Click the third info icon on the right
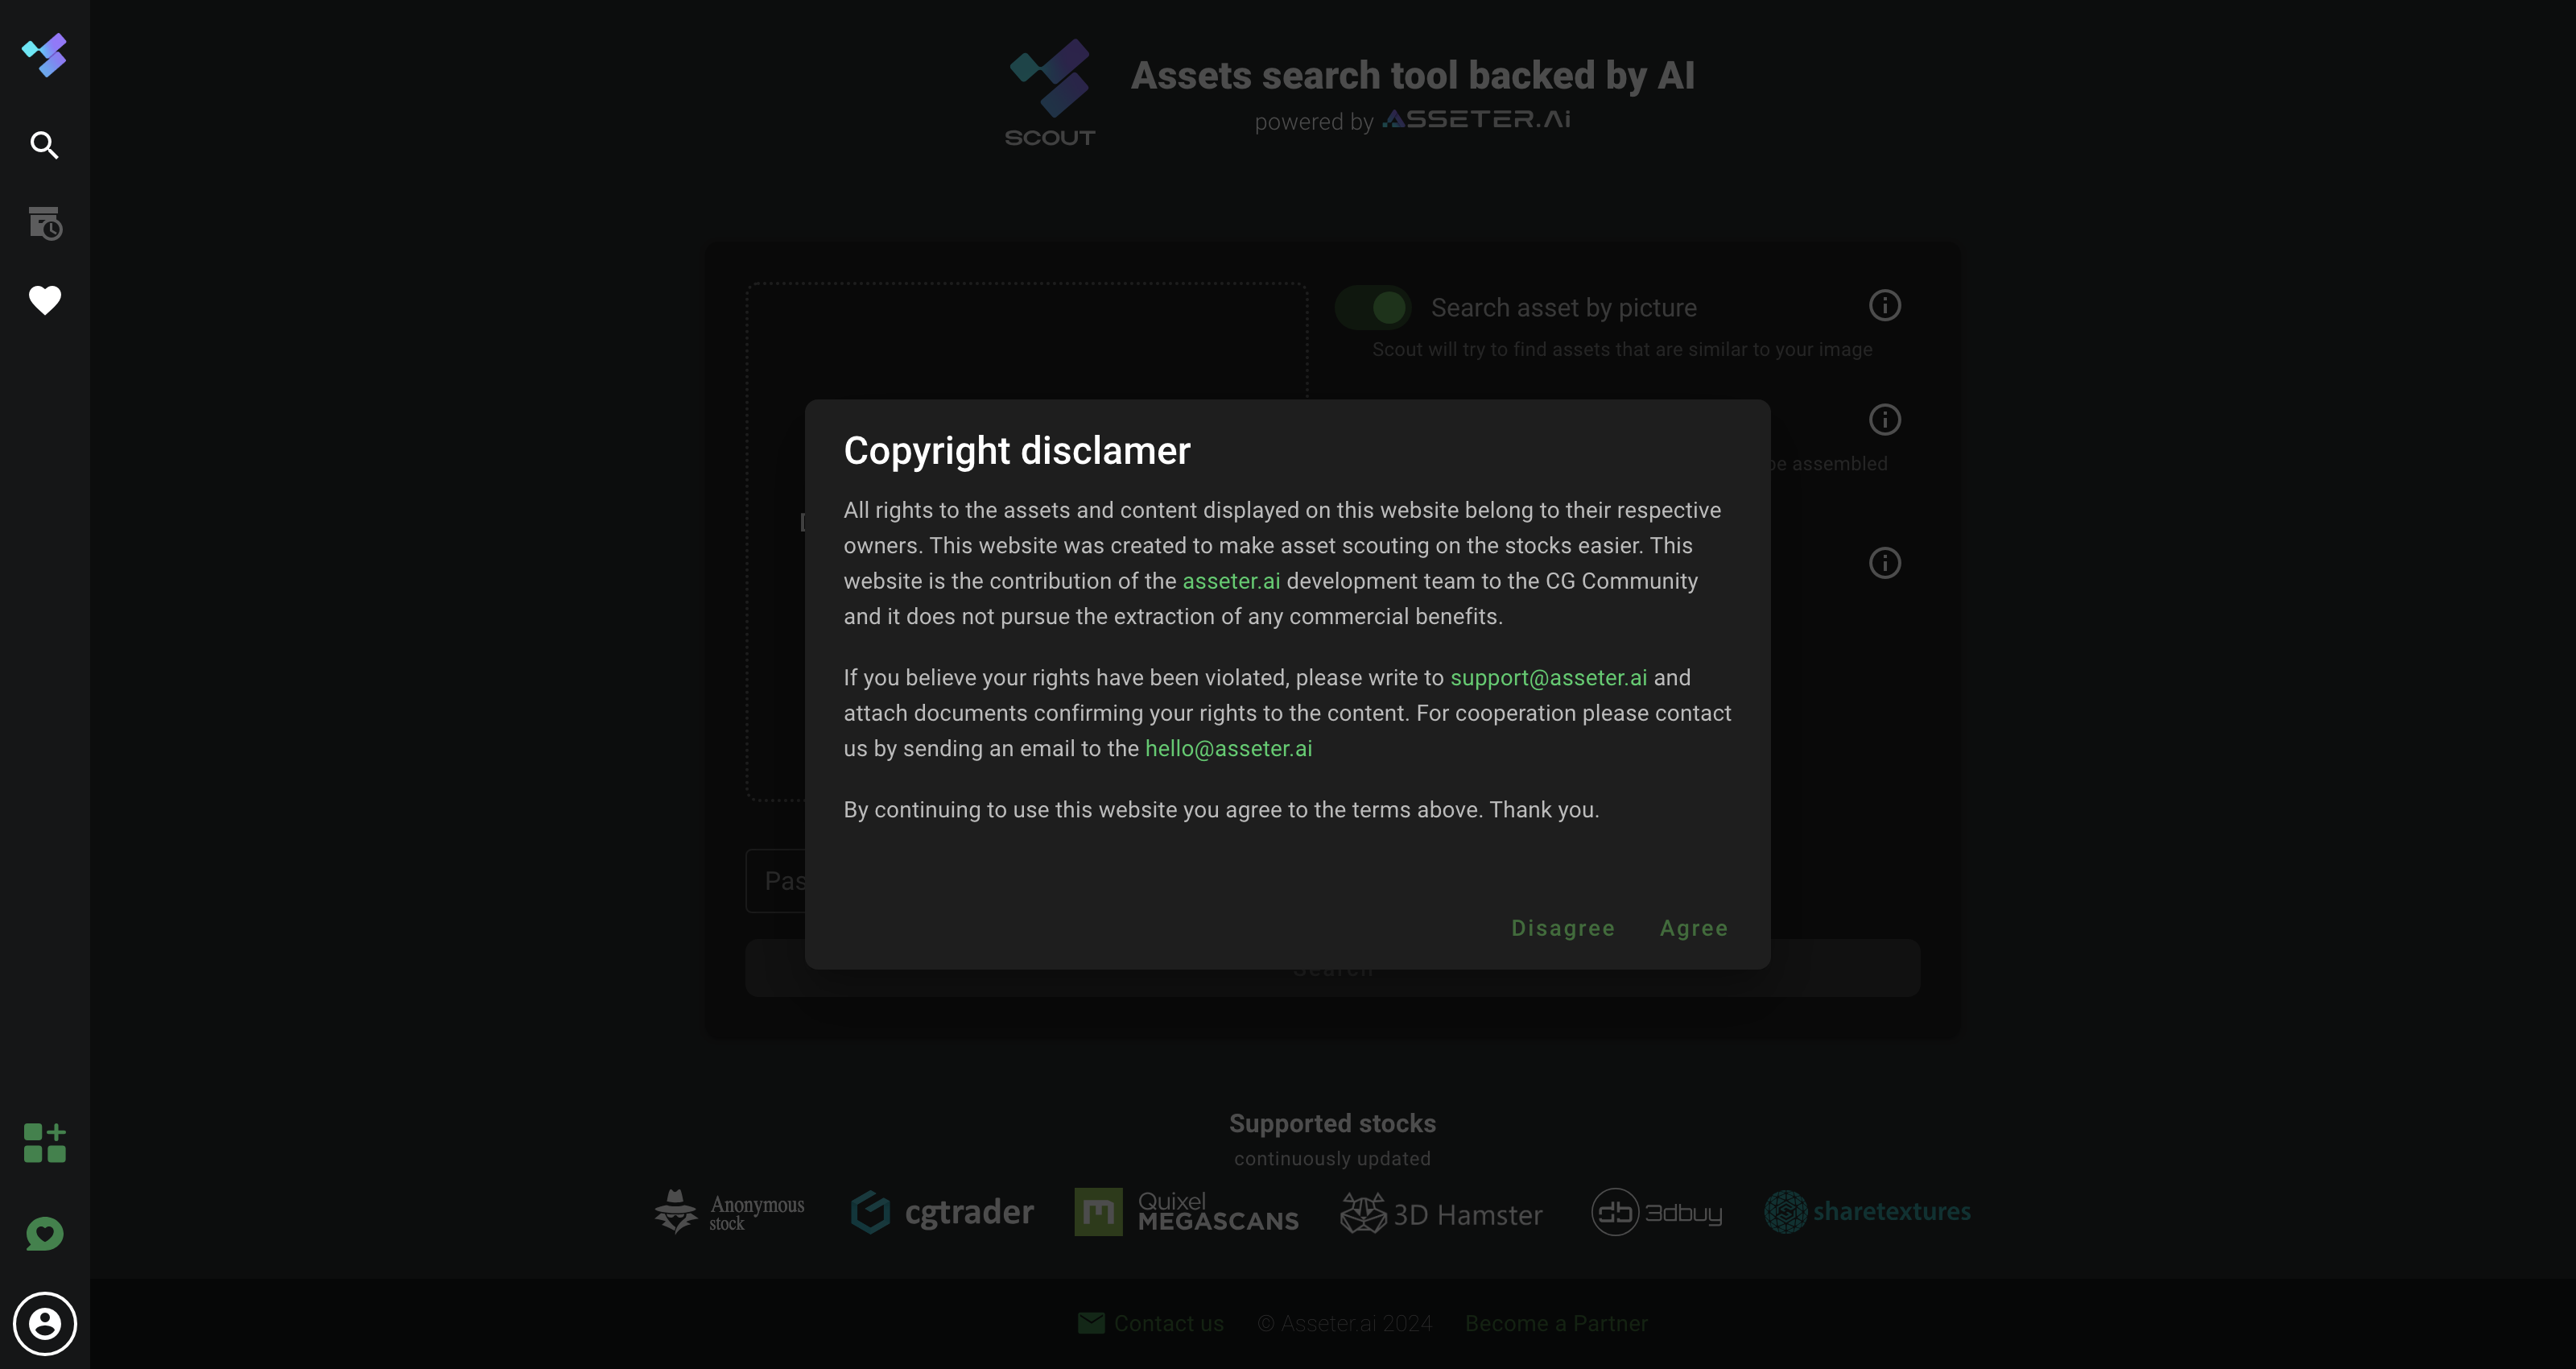 tap(1885, 564)
